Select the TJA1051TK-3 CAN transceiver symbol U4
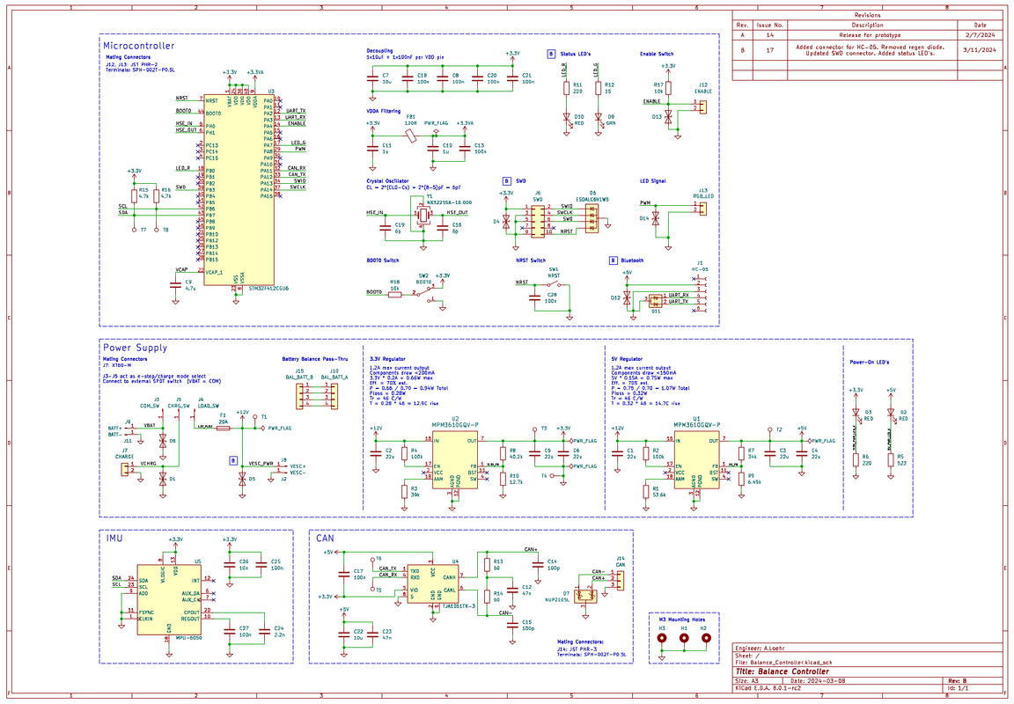 pos(433,583)
